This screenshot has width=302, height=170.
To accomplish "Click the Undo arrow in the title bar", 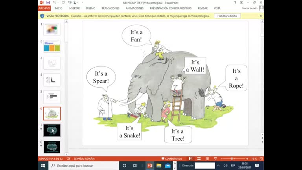I will (54, 2).
